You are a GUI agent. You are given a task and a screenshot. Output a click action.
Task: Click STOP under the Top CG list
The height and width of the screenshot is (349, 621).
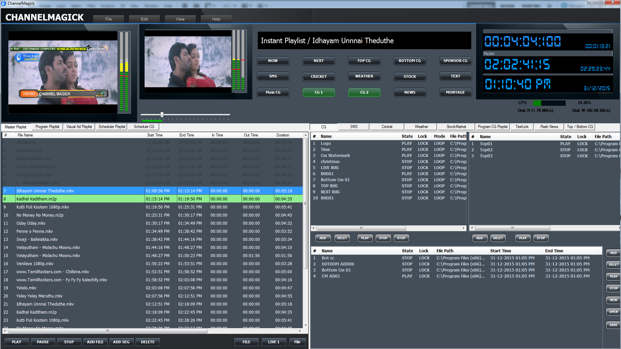coord(541,238)
